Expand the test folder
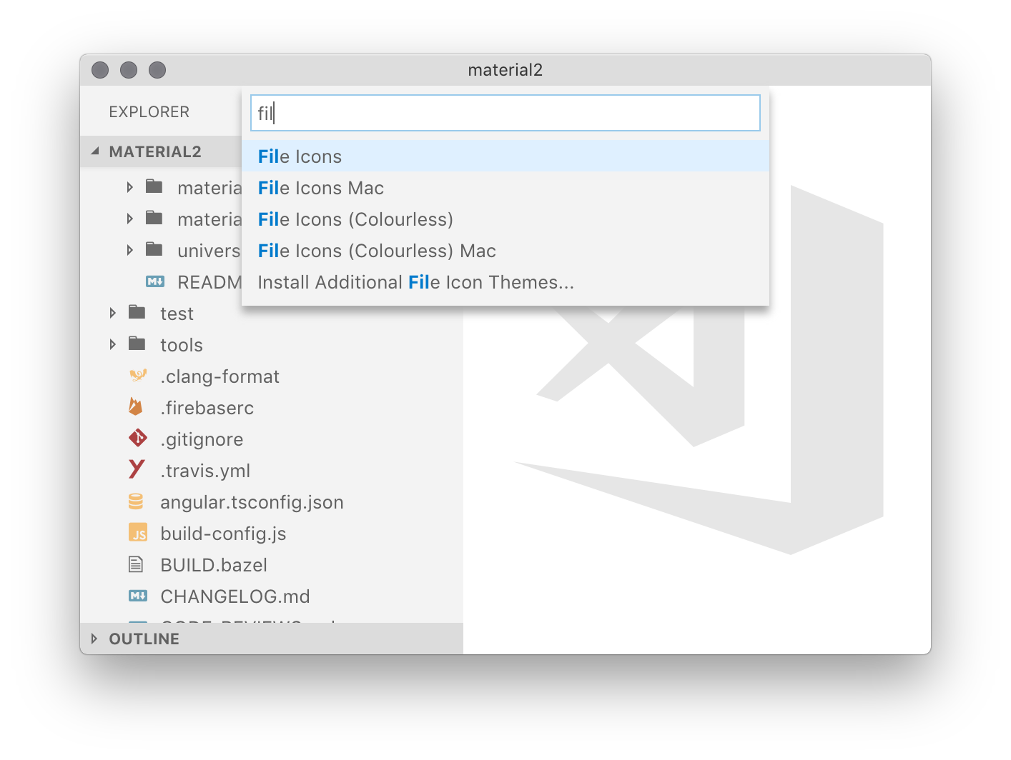Screen dimensions: 1011x760 [112, 313]
